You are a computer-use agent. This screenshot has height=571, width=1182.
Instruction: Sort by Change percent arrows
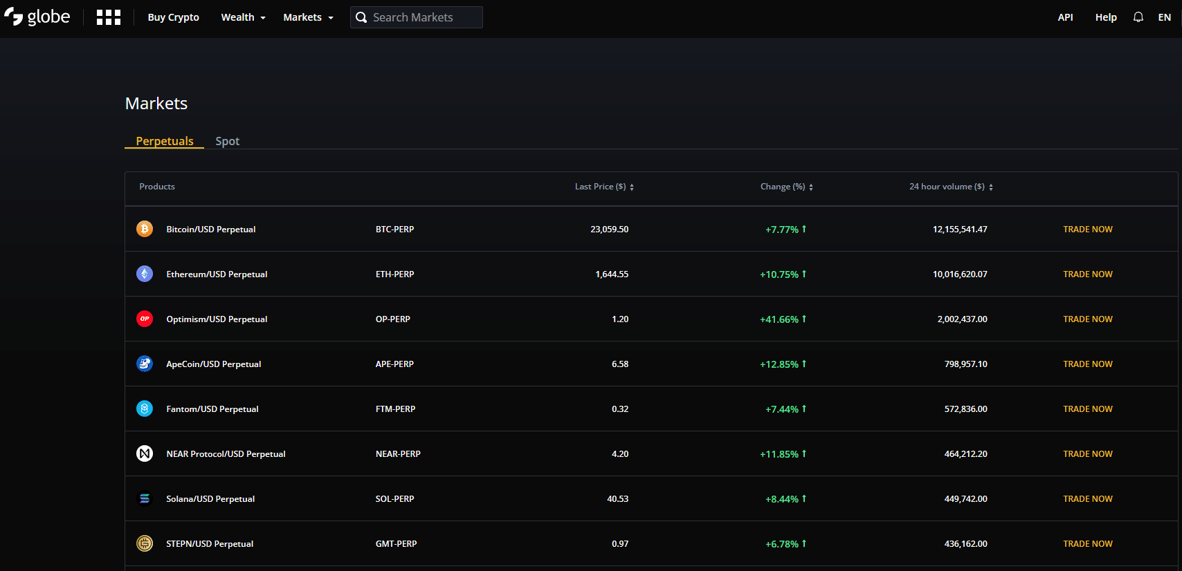click(x=811, y=187)
